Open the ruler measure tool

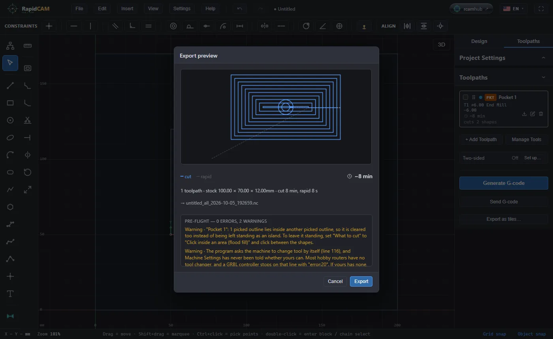point(28,46)
